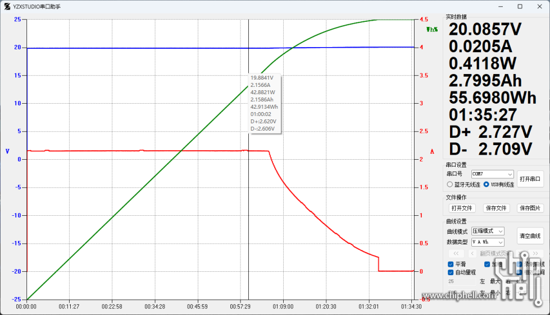The height and width of the screenshot is (315, 550).
Task: Toggle the 平滑 smoothing checkbox
Action: click(451, 265)
